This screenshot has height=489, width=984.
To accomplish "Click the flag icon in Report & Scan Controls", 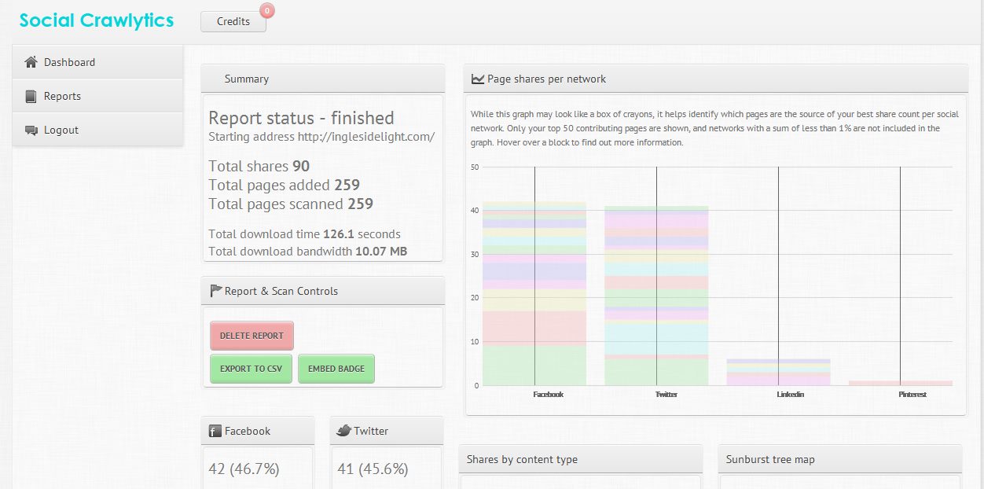I will (215, 290).
